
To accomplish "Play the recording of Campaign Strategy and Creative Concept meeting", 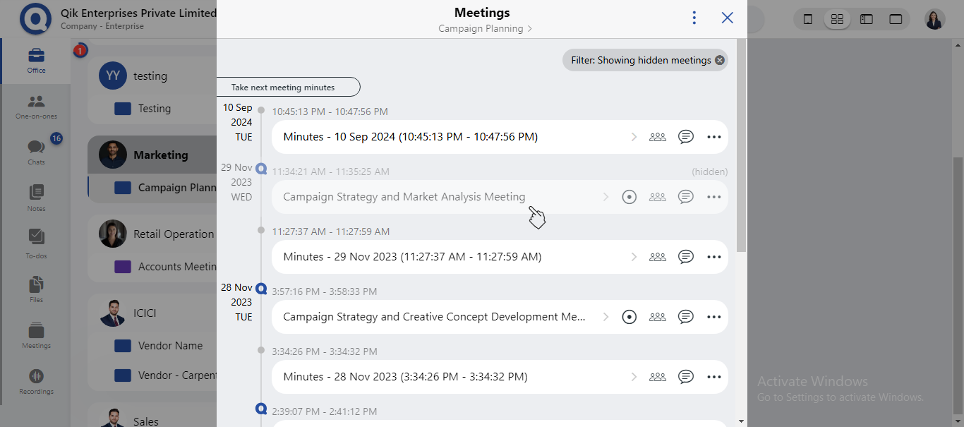I will [629, 316].
